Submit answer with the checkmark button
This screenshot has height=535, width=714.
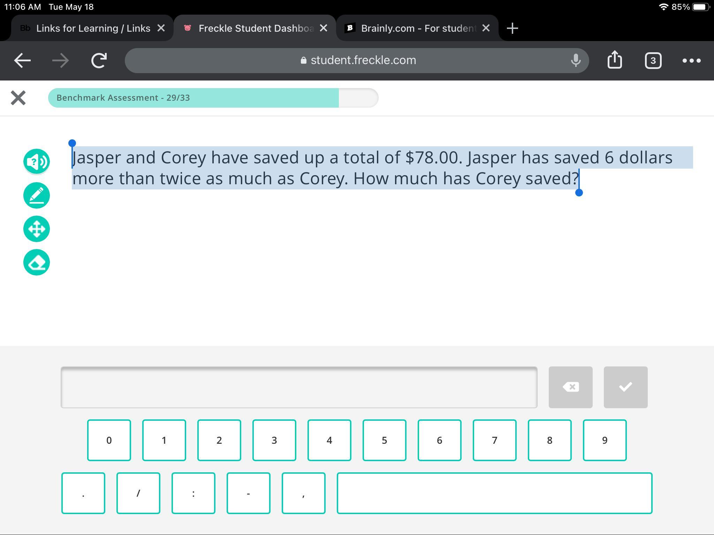(625, 387)
